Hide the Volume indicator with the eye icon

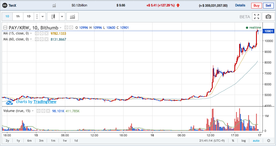(x=38, y=111)
